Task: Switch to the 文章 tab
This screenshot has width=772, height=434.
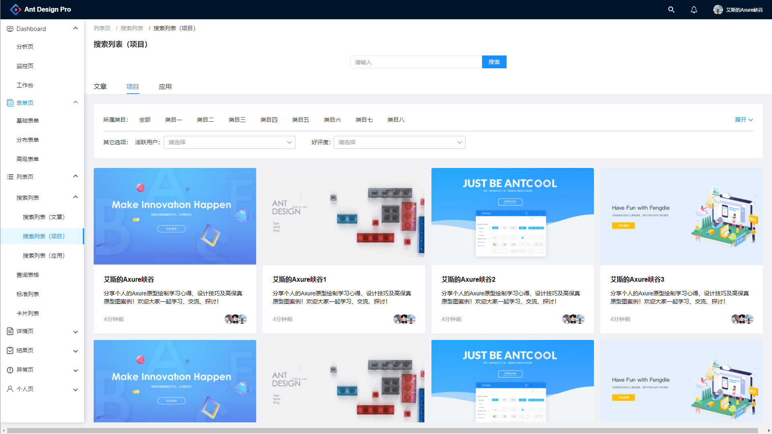Action: (100, 86)
